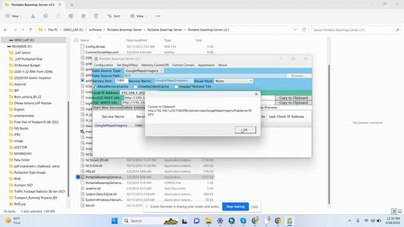Go back in File Explorer
This screenshot has width=404, height=227.
coord(6,30)
